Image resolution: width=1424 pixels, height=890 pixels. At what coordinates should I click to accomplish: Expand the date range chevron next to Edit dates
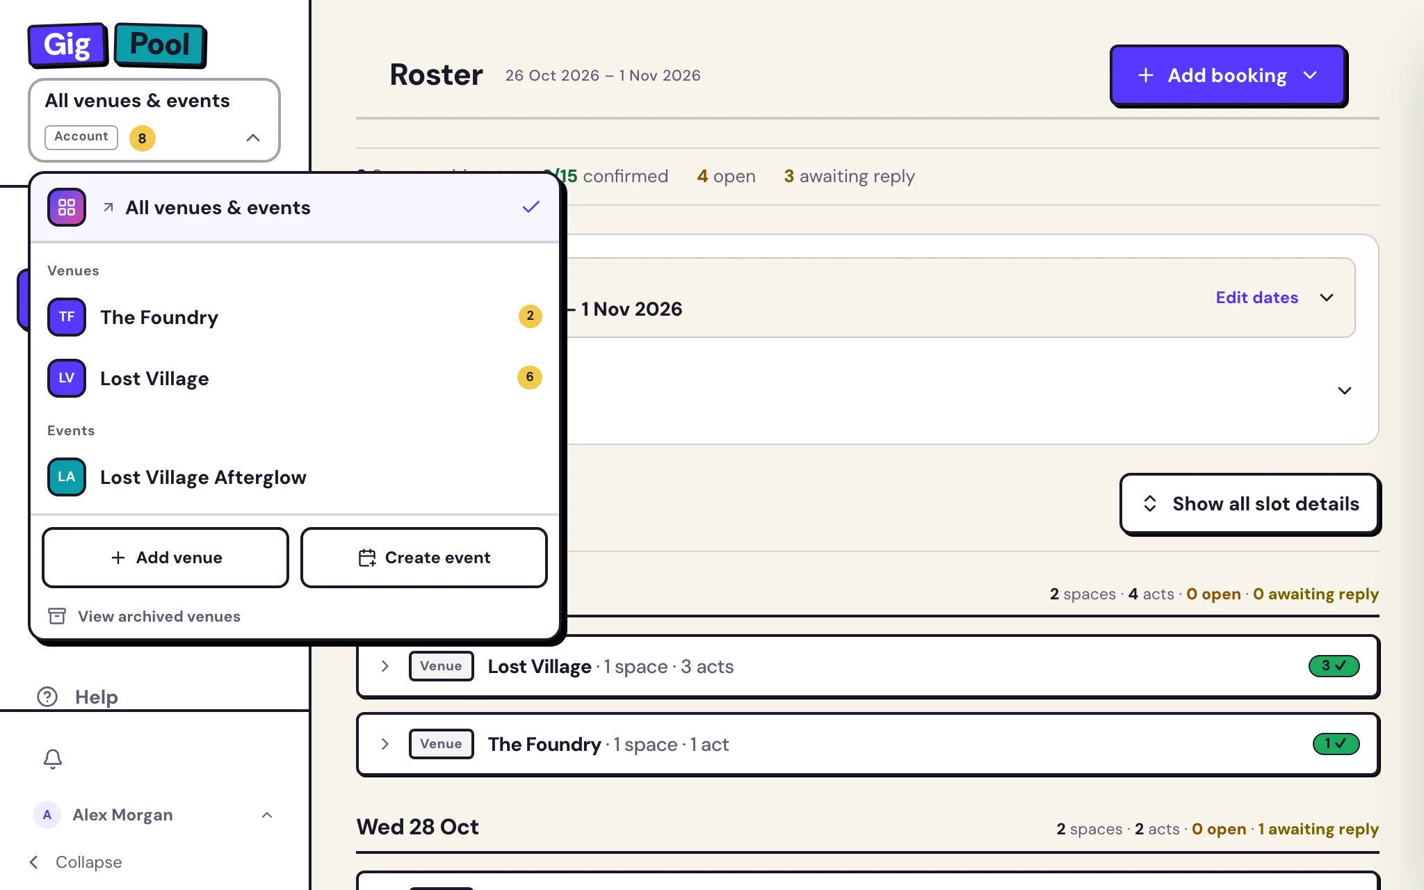[x=1327, y=298]
